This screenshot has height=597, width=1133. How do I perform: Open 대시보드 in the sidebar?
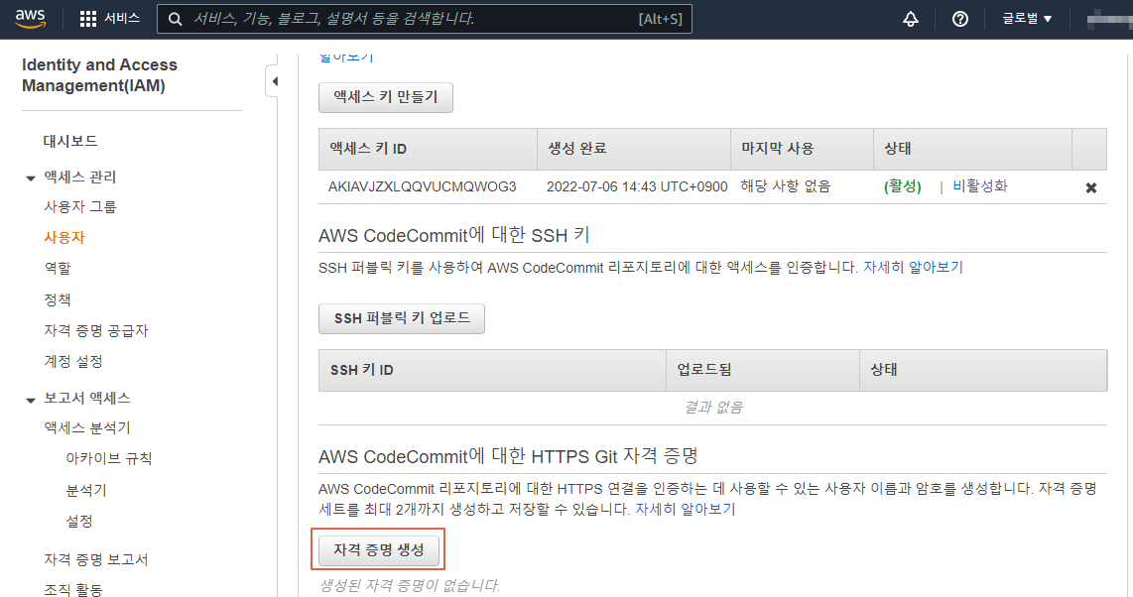tap(70, 141)
